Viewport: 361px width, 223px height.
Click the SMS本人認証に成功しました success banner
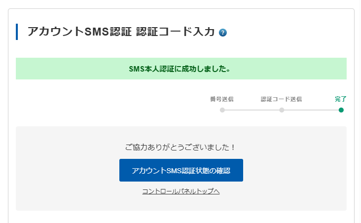click(x=181, y=69)
